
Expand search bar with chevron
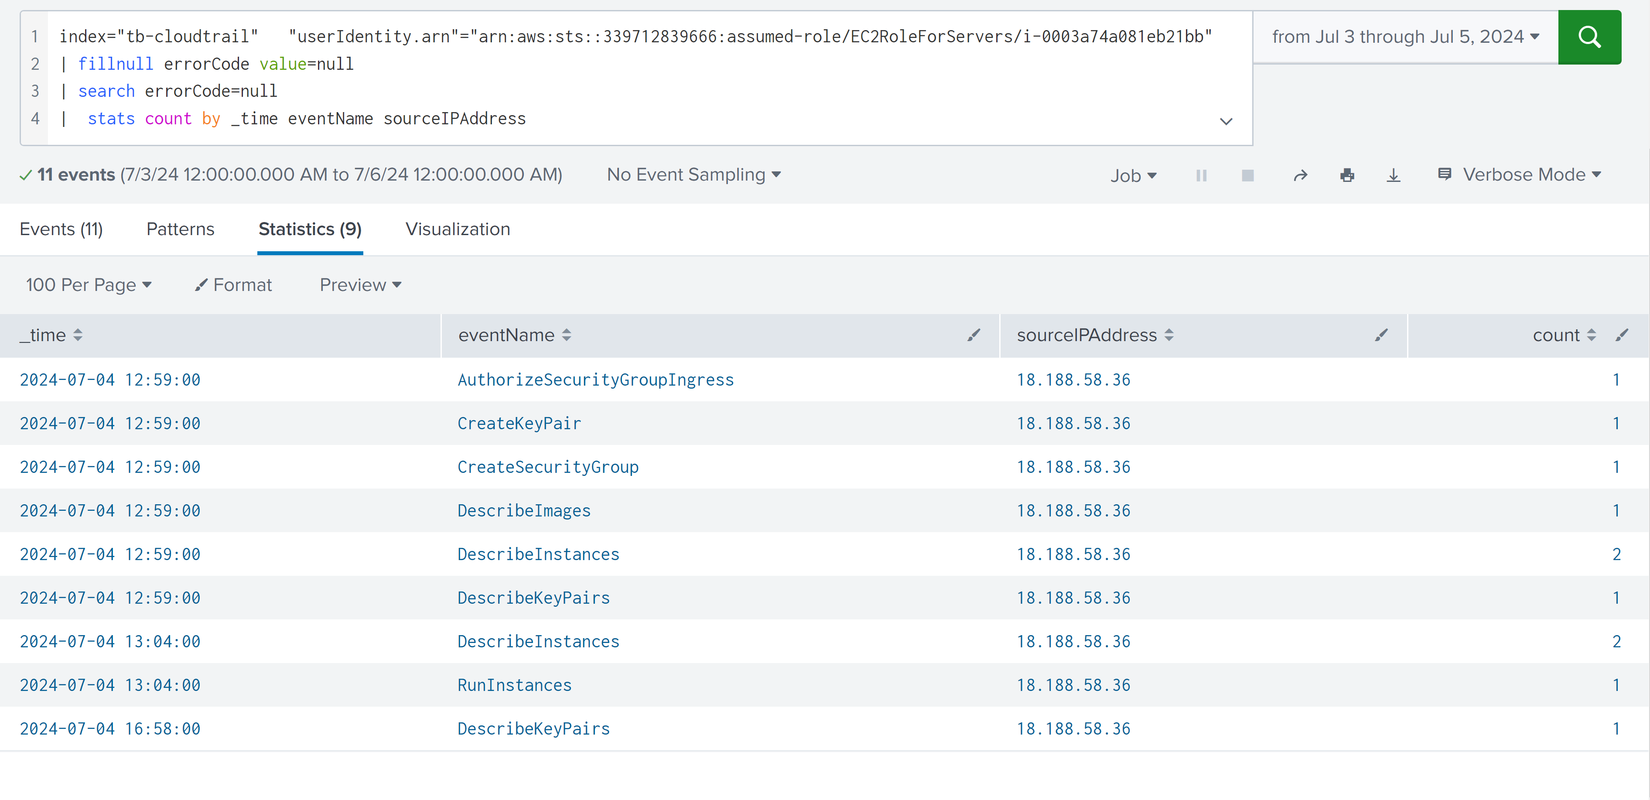point(1225,121)
